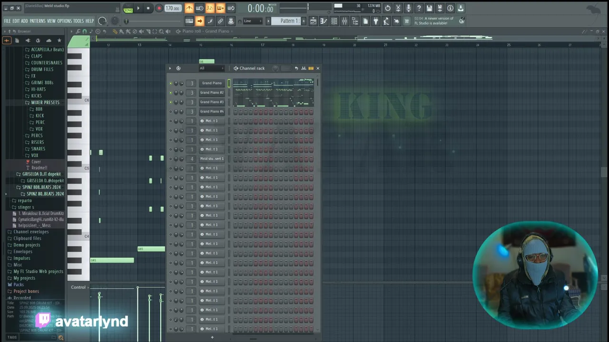Toggle the metronome icon

click(189, 8)
